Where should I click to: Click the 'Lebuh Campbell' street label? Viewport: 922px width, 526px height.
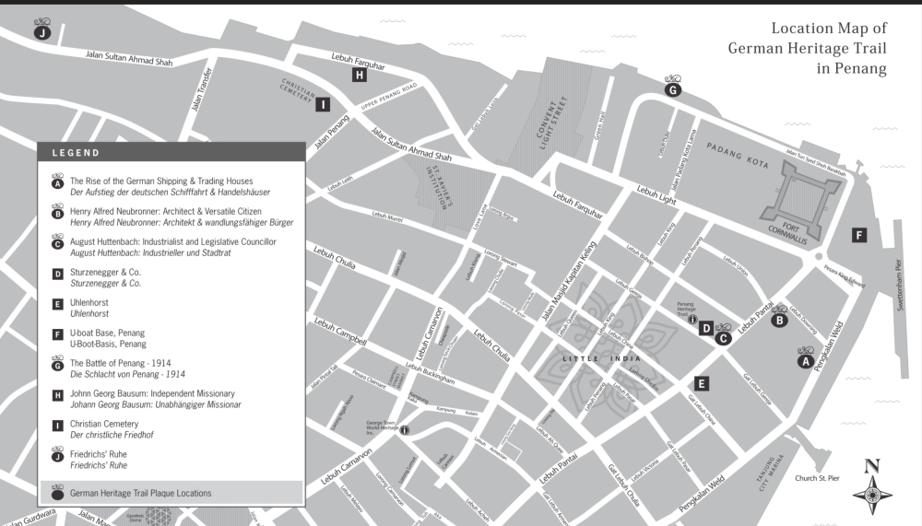point(340,332)
